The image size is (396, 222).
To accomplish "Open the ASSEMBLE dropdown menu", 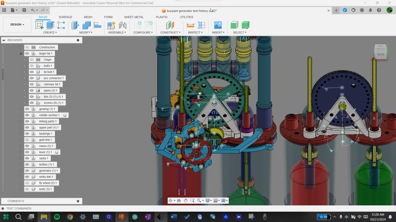I will (117, 32).
